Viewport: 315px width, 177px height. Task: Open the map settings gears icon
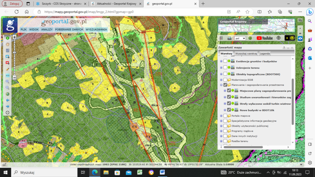300,20
